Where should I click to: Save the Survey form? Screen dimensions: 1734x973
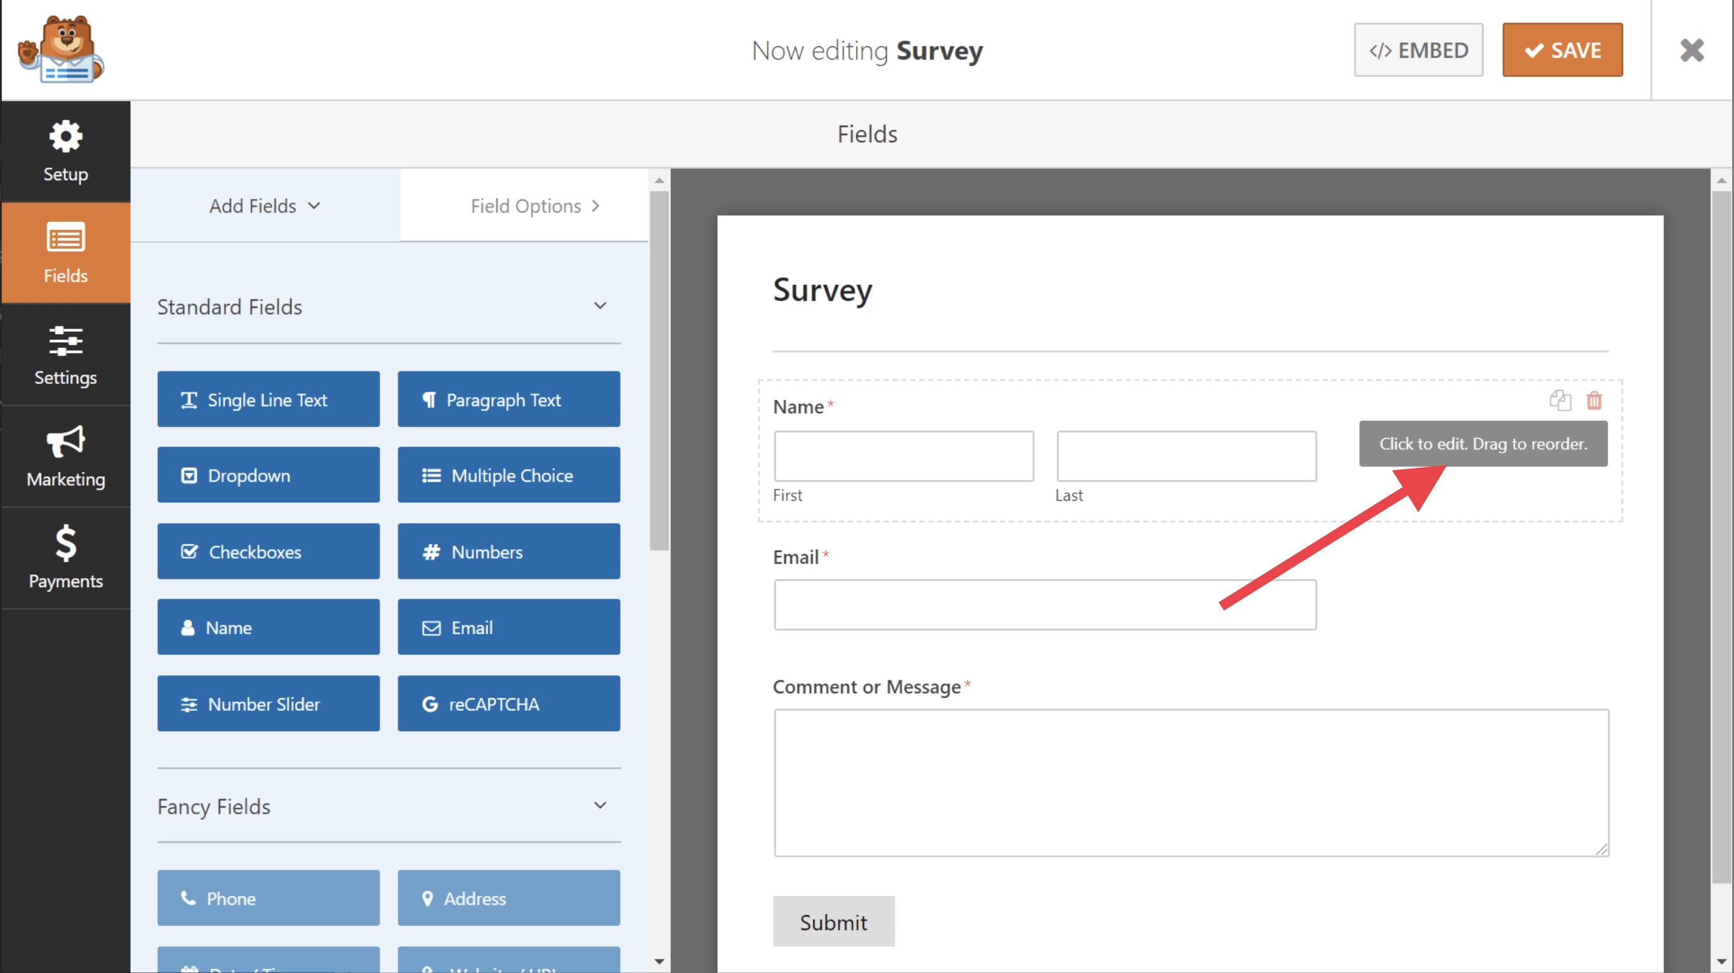pos(1563,50)
